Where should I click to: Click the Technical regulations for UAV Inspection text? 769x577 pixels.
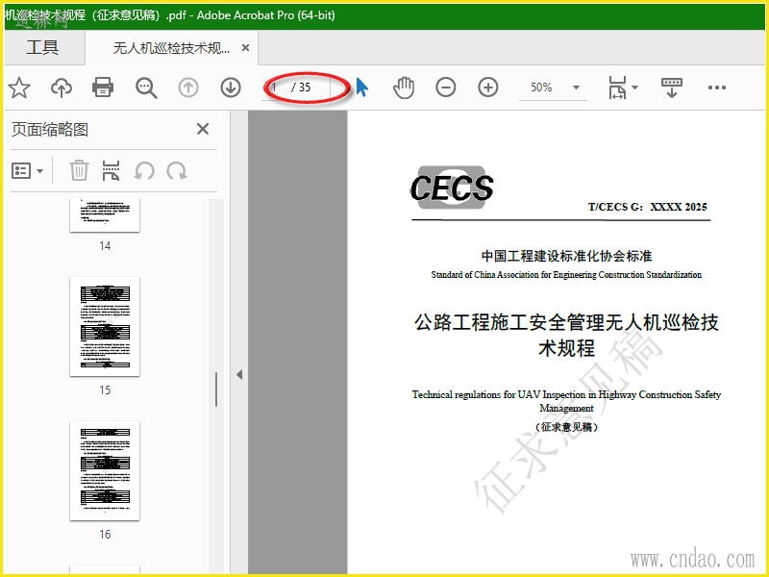(566, 401)
